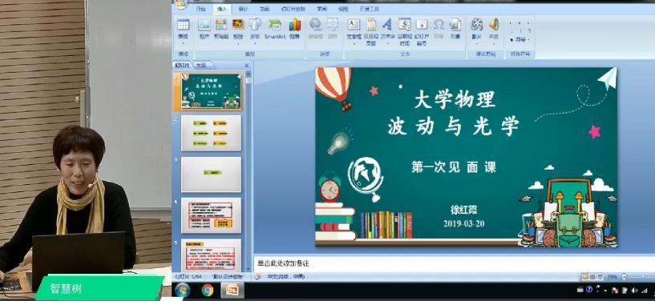The height and width of the screenshot is (301, 655).
Task: Select slide 4 thumbnail
Action: pos(211,215)
